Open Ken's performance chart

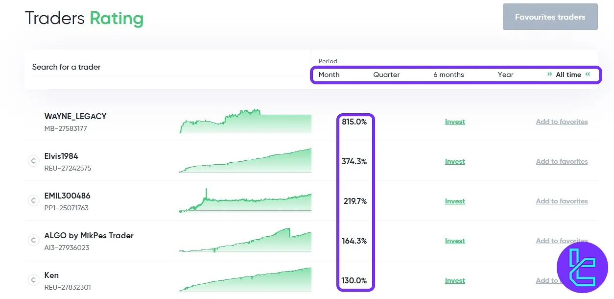tap(245, 279)
